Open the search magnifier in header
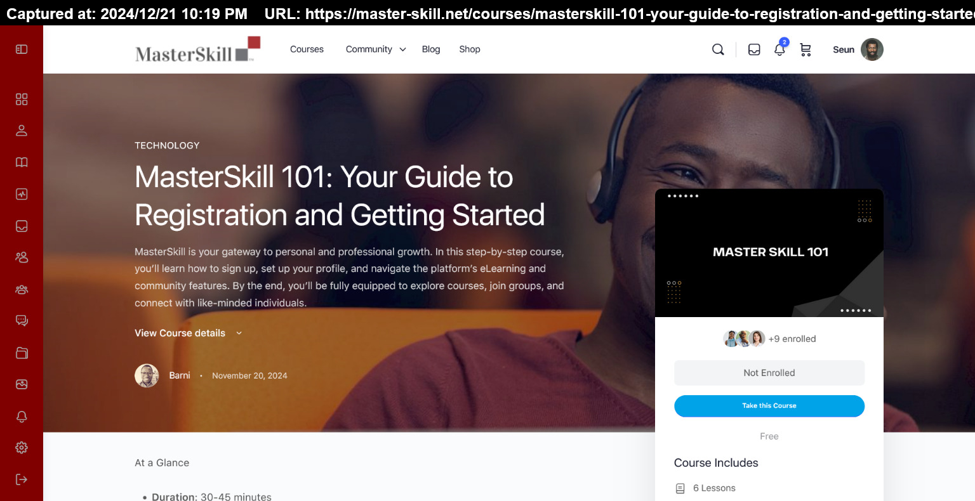This screenshot has width=975, height=501. (x=718, y=49)
